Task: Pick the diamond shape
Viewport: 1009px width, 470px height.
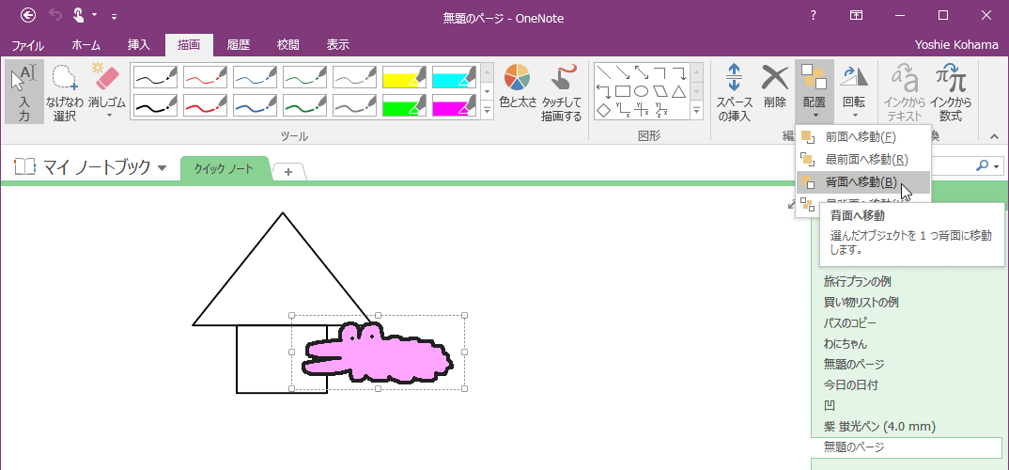Action: click(603, 110)
